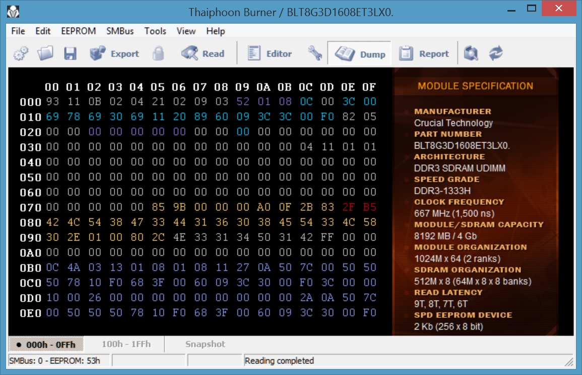Click the Crucial Technology manufacturer value
The height and width of the screenshot is (375, 582).
[x=454, y=123]
